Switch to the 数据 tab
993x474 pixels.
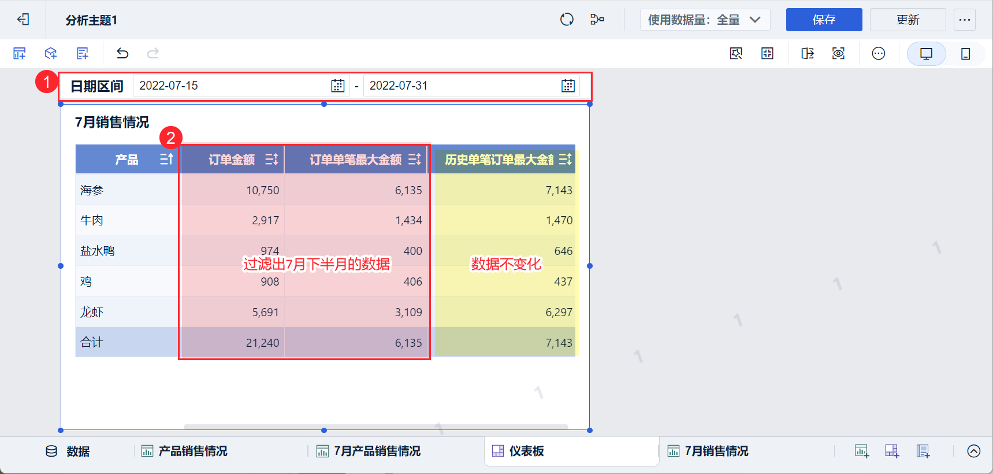tap(68, 451)
